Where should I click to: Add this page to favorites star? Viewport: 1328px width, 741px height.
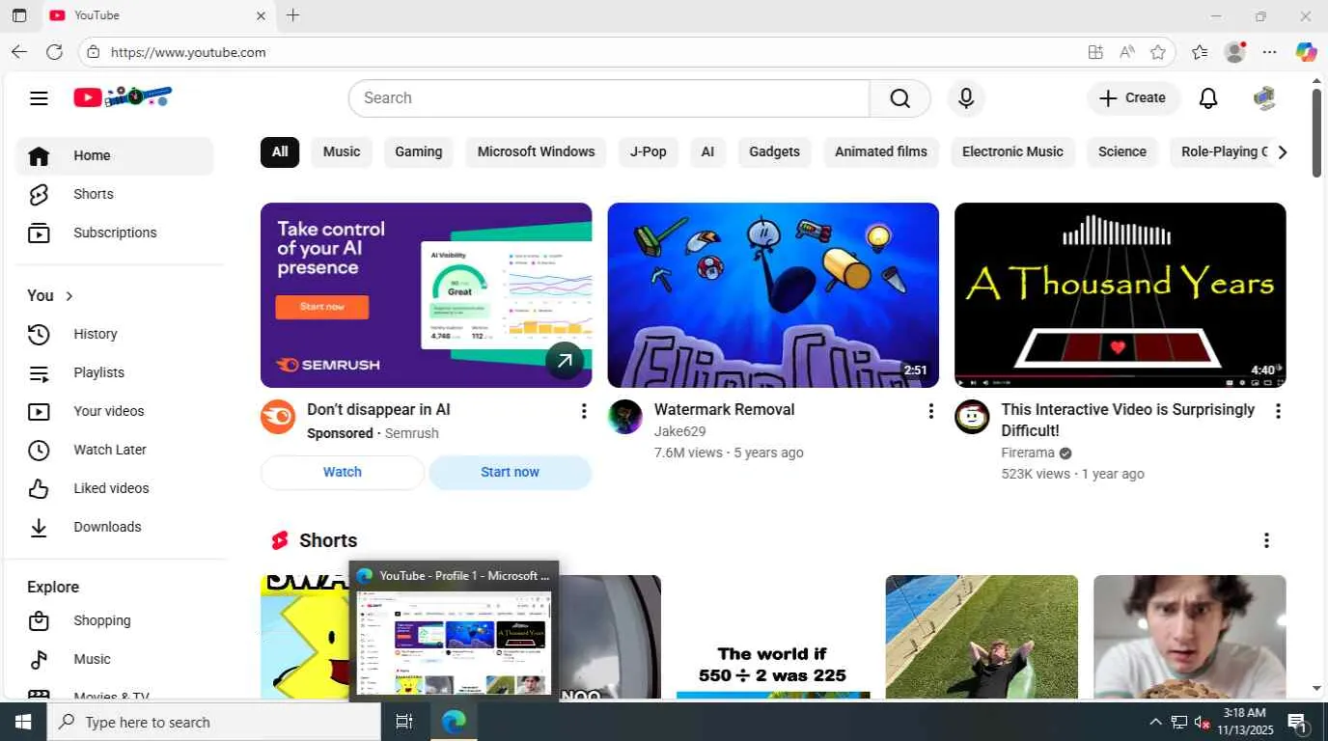[x=1158, y=52]
